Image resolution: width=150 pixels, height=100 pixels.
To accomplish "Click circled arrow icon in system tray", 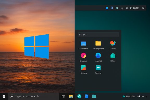I will (x=139, y=96).
